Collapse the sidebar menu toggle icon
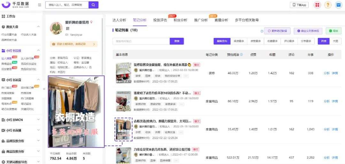Viewport: 345px width, 164px height. point(39,5)
